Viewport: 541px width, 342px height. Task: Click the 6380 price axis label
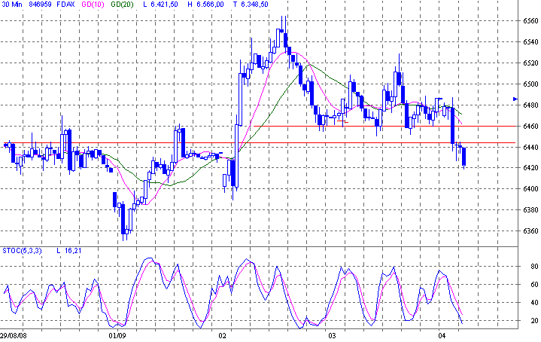pos(530,210)
